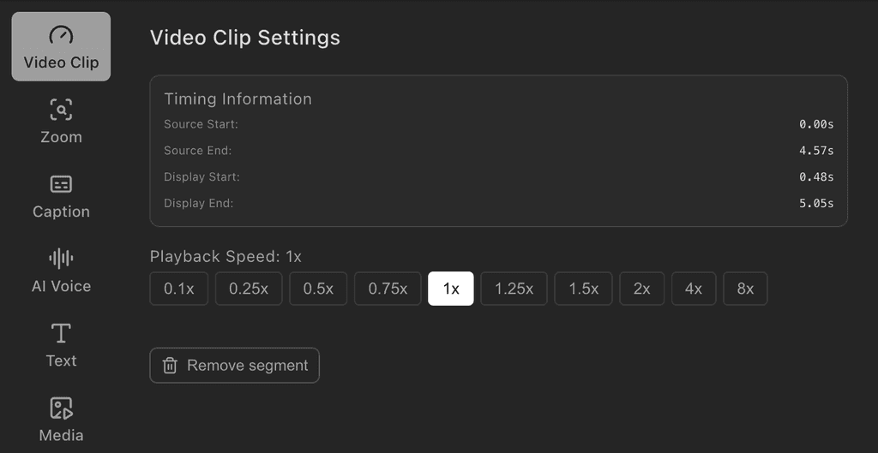This screenshot has width=878, height=453.
Task: Select the Text tool icon
Action: coord(61,333)
